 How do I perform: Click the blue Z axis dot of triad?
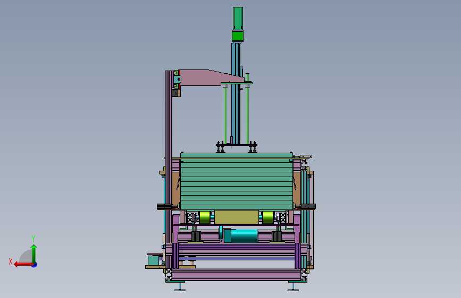tap(35, 265)
